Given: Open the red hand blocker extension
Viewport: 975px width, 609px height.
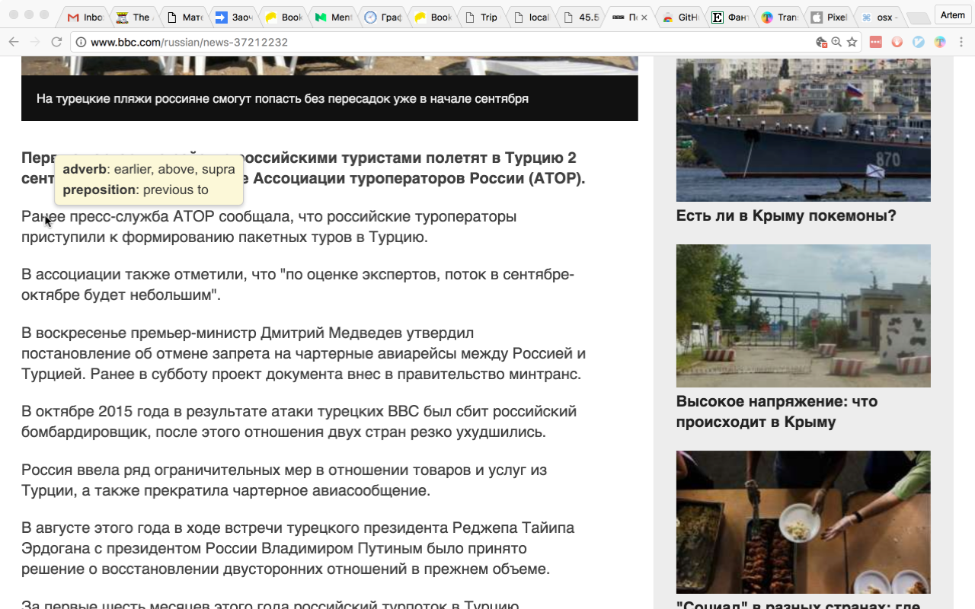Looking at the screenshot, I should pos(897,42).
